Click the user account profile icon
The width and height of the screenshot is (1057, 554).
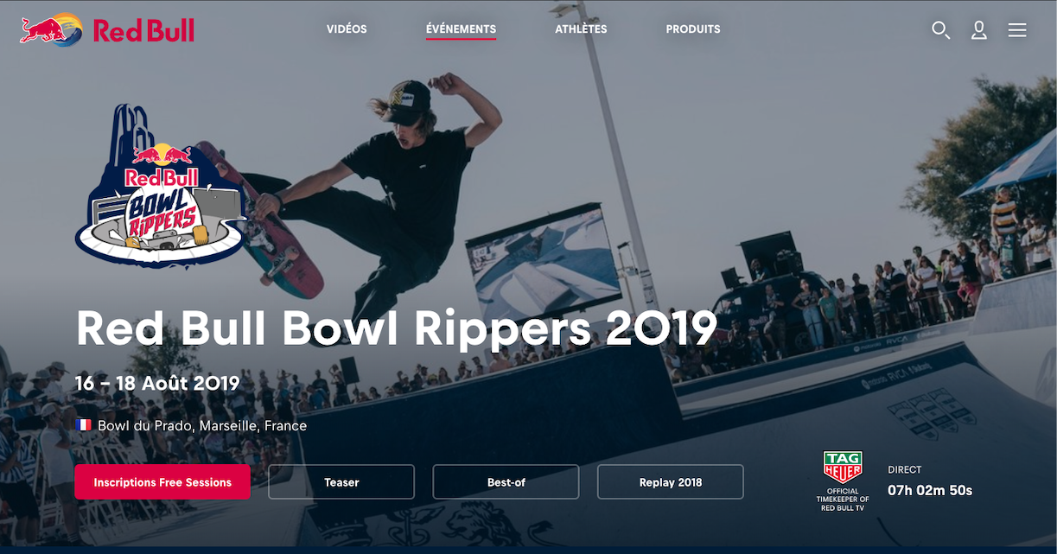[x=979, y=30]
